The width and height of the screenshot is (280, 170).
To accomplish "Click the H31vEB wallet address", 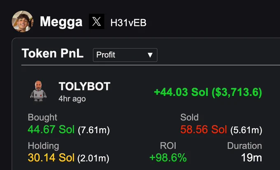I will 128,23.
